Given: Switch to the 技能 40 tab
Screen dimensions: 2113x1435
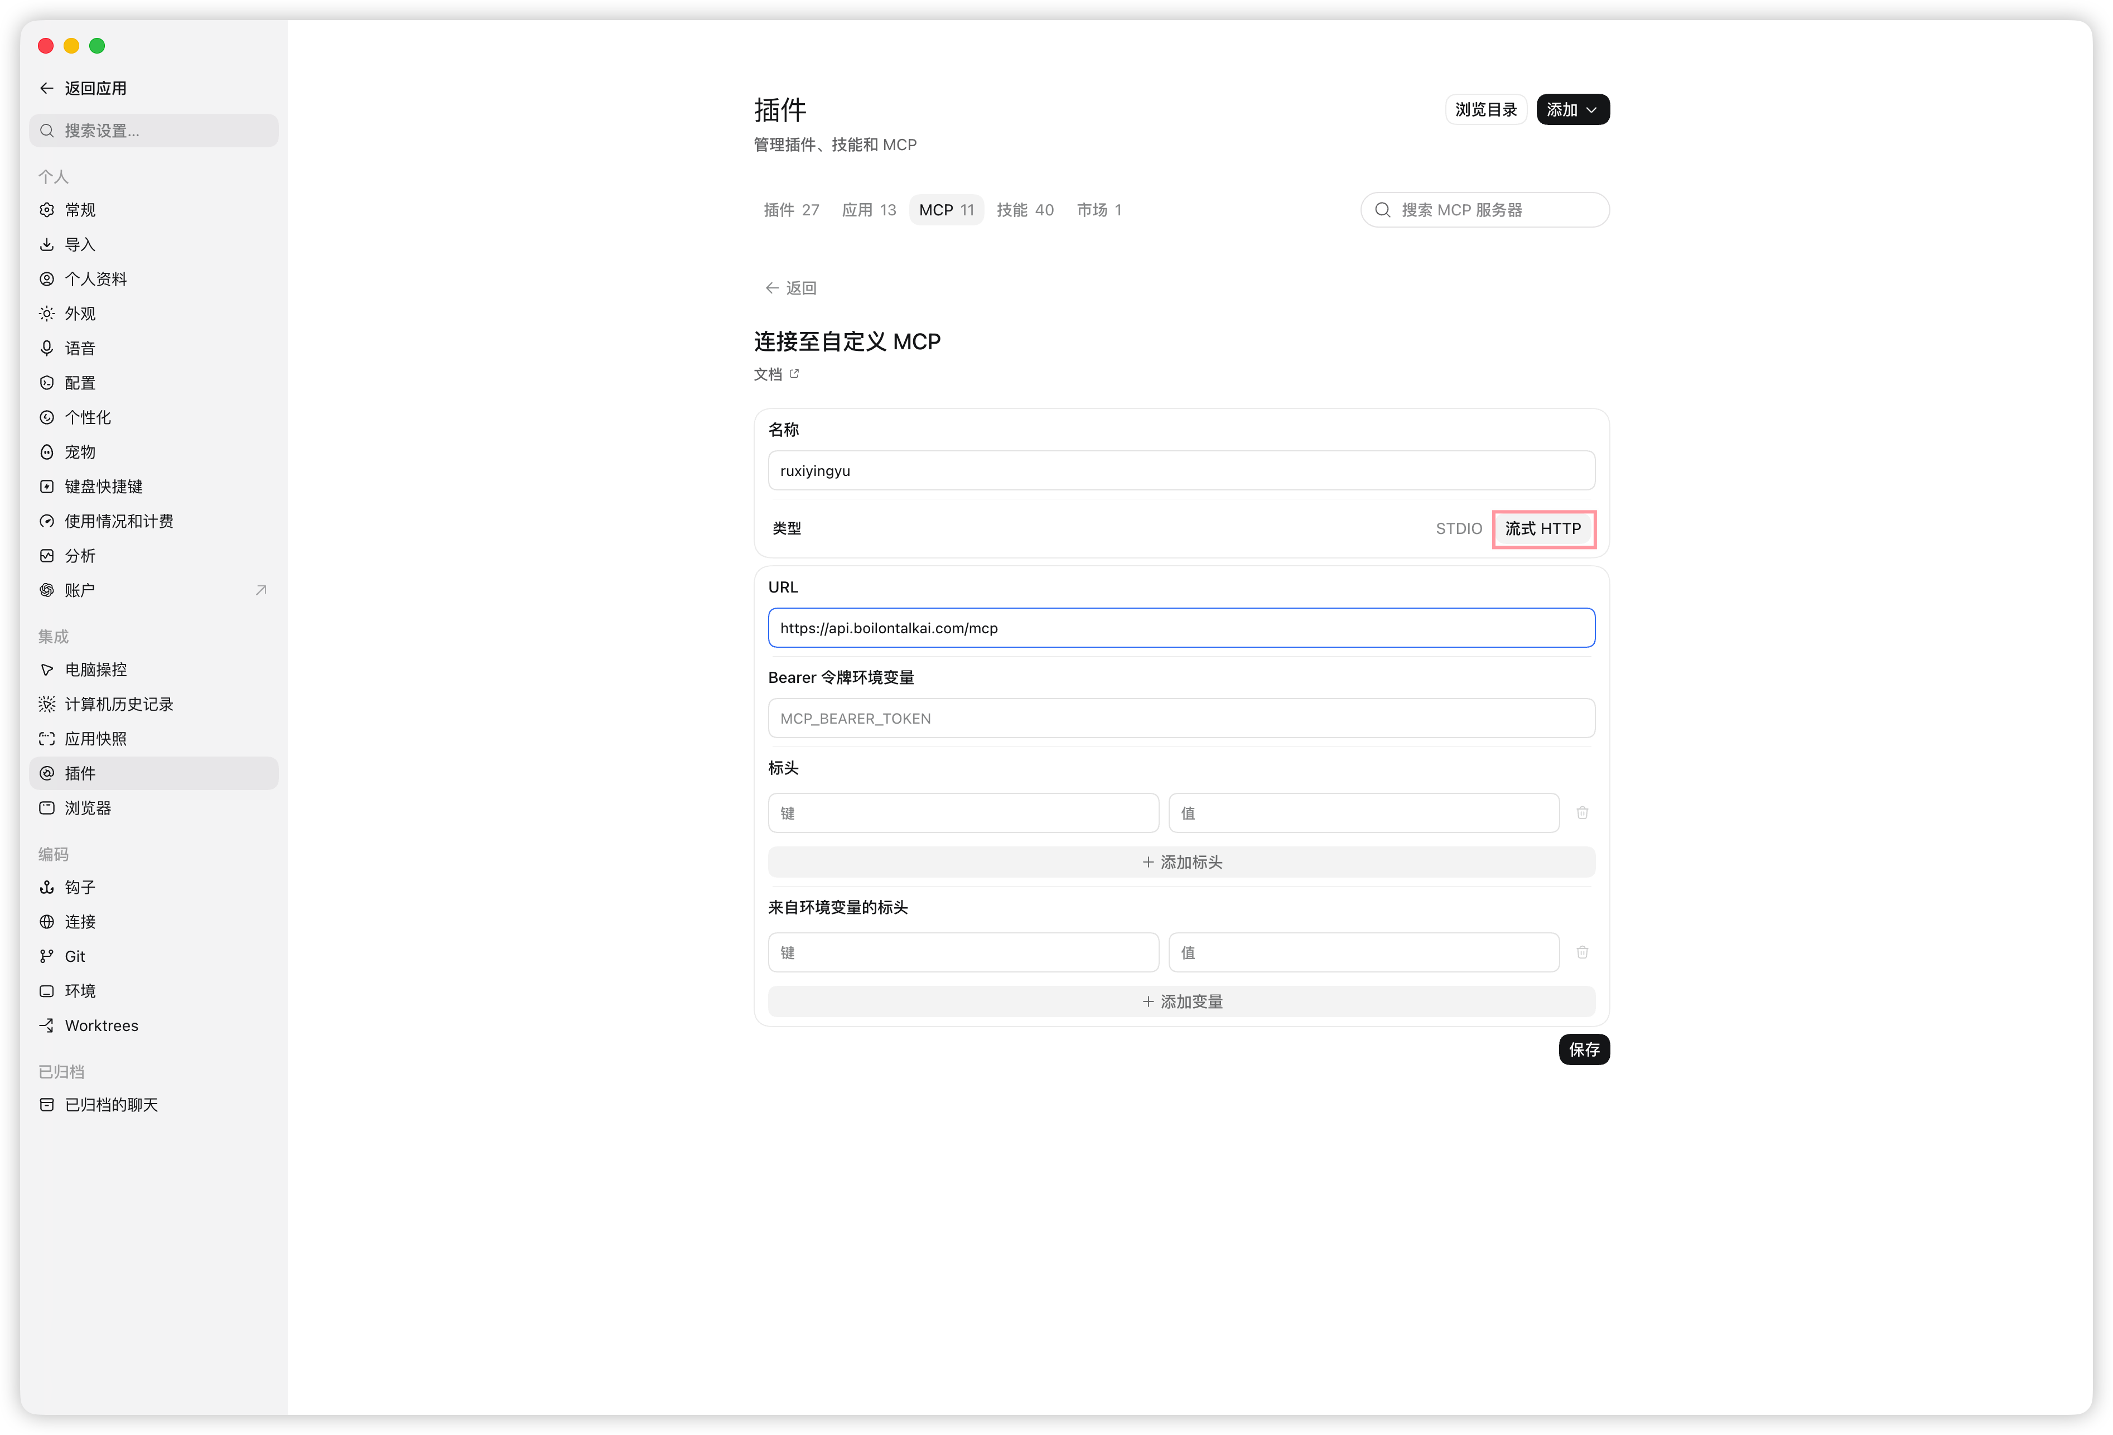Looking at the screenshot, I should pos(1025,210).
